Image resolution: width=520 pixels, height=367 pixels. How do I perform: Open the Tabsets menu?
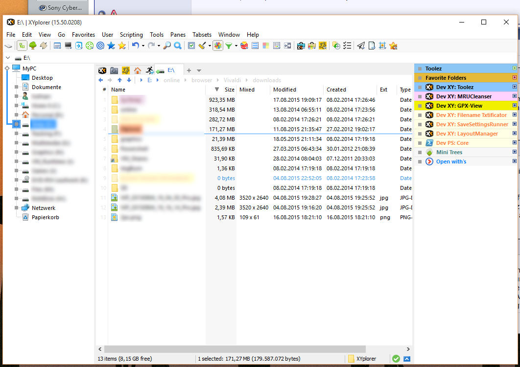click(x=202, y=35)
